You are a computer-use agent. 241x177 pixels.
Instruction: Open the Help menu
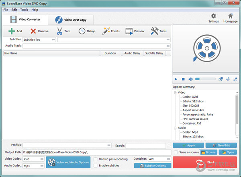coord(35,10)
